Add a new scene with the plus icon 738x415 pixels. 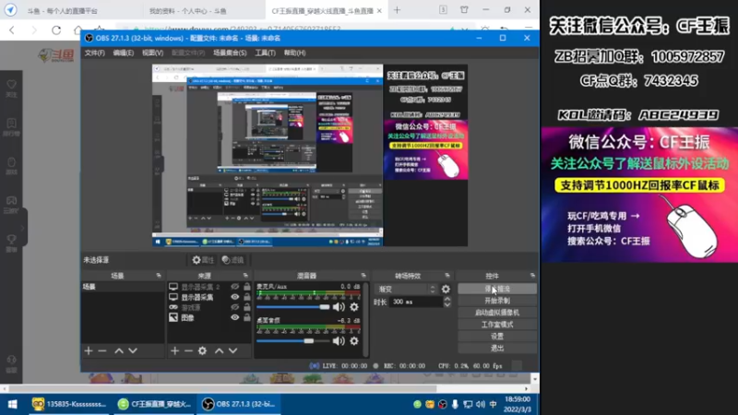[x=89, y=350]
